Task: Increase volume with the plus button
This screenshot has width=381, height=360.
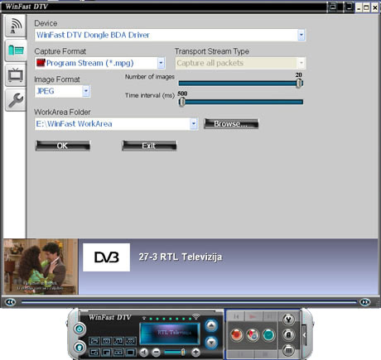Action: tap(195, 352)
